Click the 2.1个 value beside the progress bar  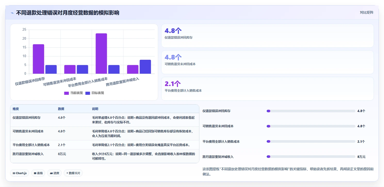pos(361,141)
